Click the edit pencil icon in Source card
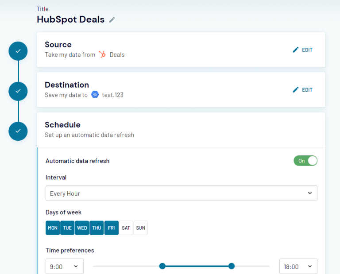Screen dimensions: 340x274 pyautogui.click(x=296, y=50)
